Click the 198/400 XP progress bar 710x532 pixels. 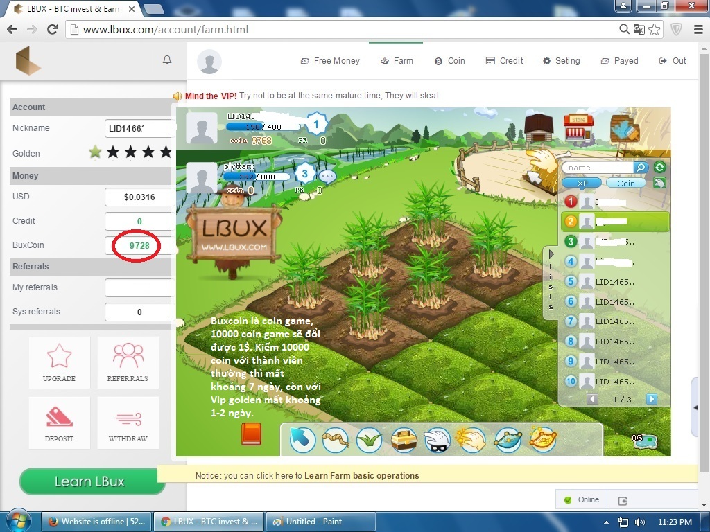[x=263, y=127]
